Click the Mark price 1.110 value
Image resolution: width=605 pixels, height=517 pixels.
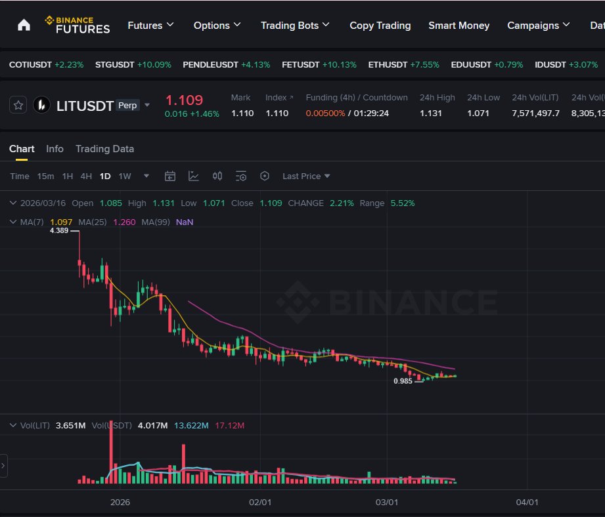[x=242, y=114]
